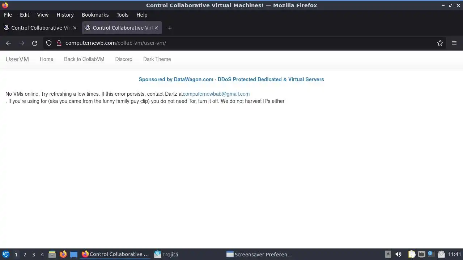Launch Firefox from taskbar quick launcher
The width and height of the screenshot is (463, 260).
click(63, 254)
